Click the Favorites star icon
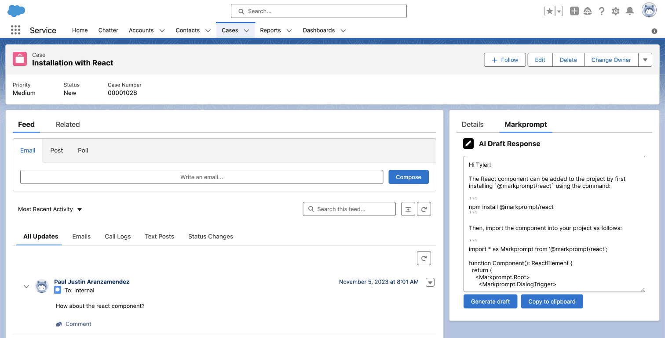This screenshot has width=665, height=338. click(x=550, y=11)
